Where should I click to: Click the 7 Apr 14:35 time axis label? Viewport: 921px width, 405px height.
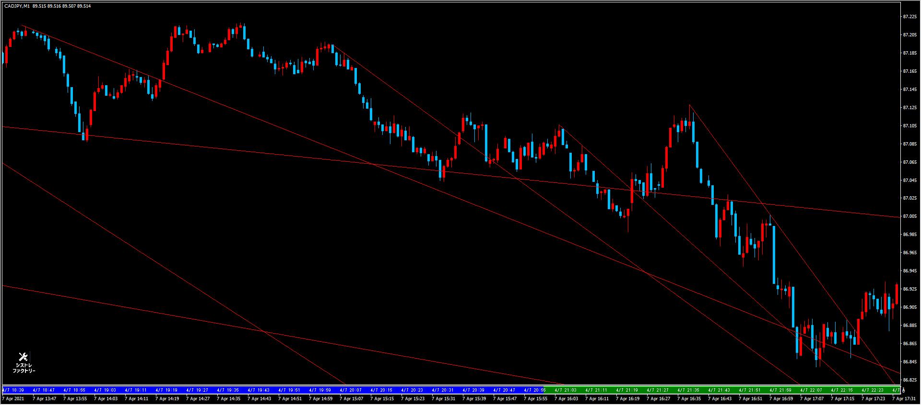[x=227, y=398]
